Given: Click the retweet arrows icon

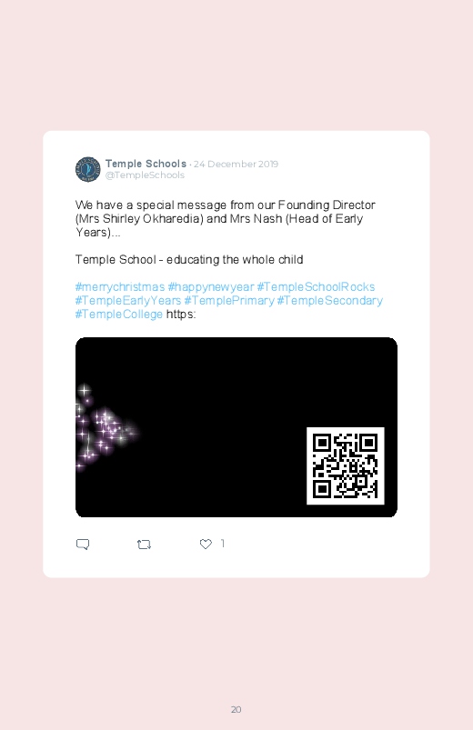Looking at the screenshot, I should point(144,545).
